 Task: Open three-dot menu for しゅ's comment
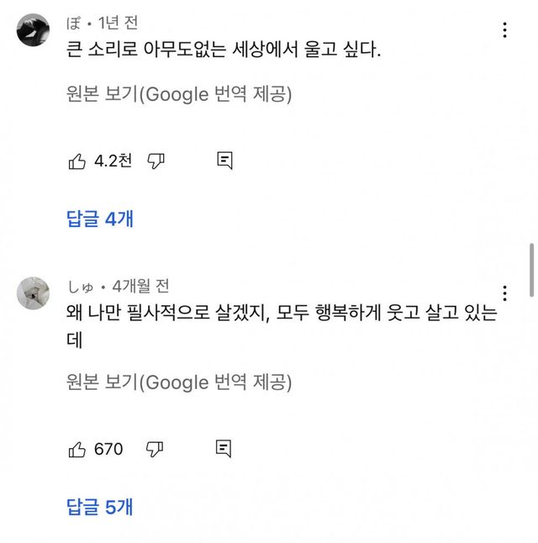(504, 293)
